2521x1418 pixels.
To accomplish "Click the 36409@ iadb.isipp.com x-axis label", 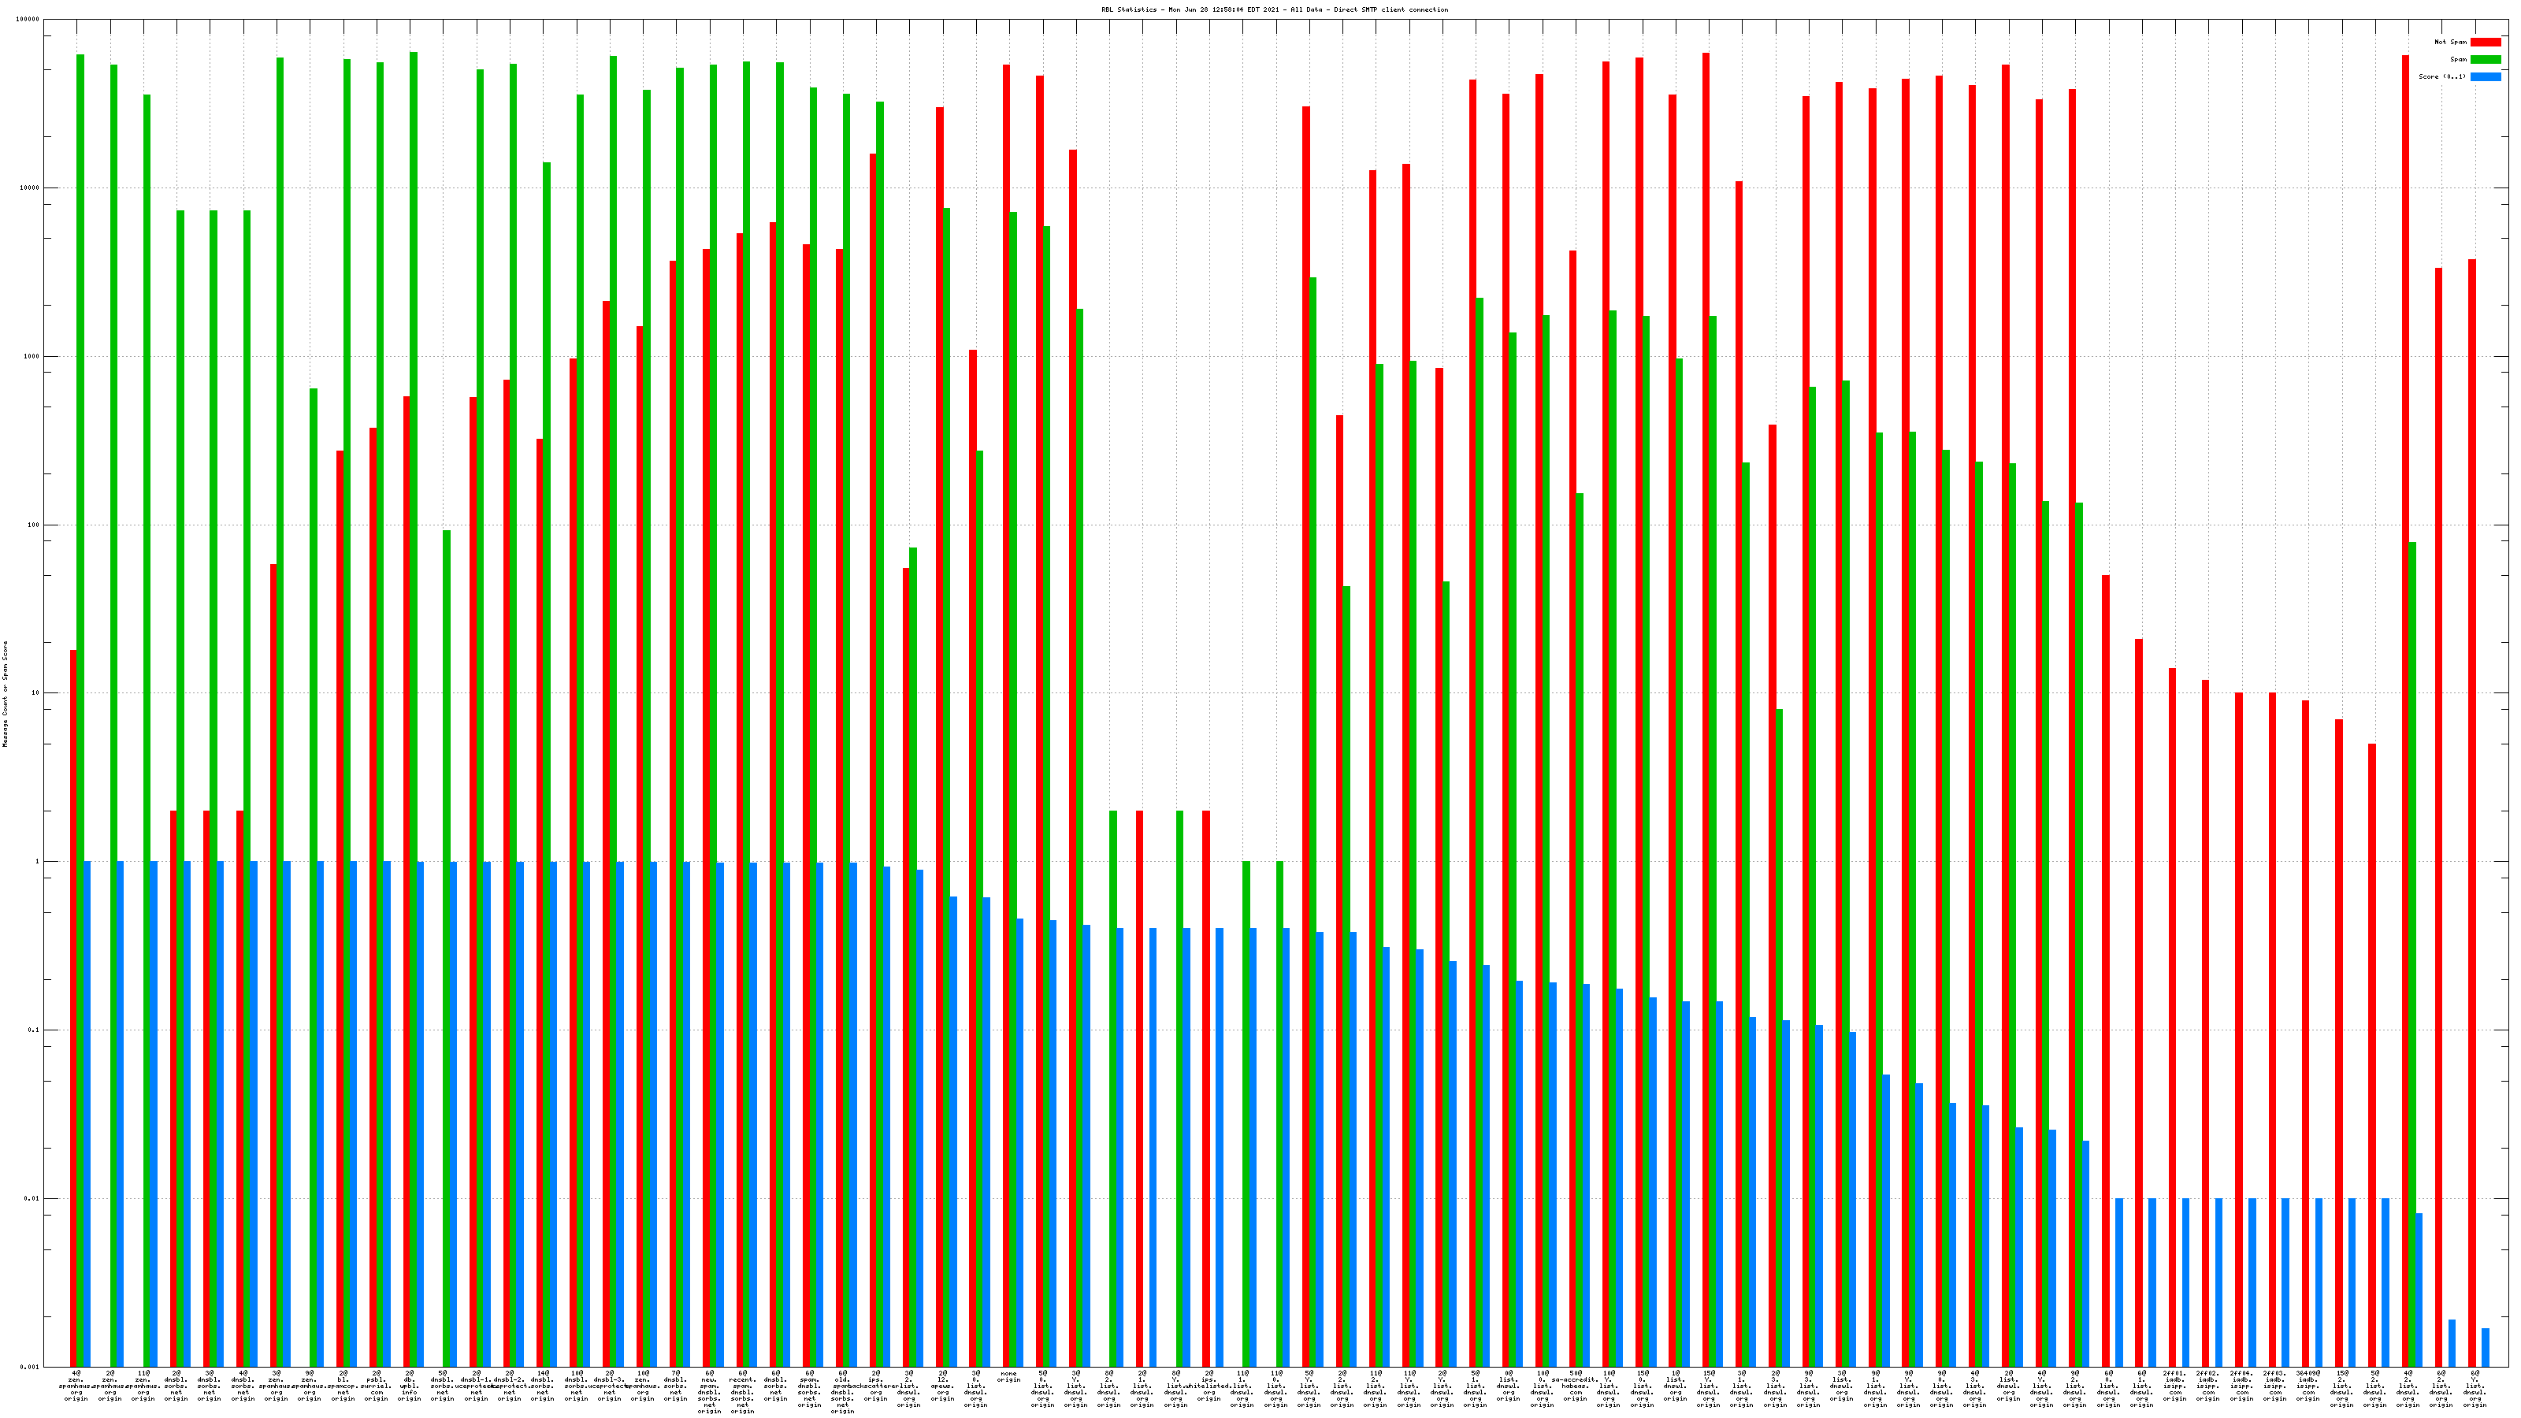I will click(x=2308, y=1386).
